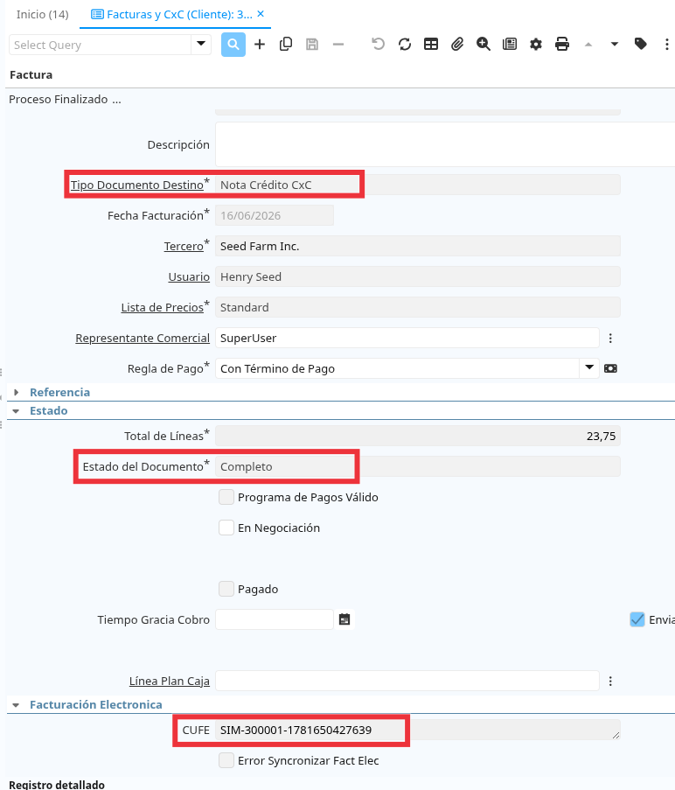Toggle the Pagado checkbox
Screen dimensions: 675x790
click(x=226, y=589)
